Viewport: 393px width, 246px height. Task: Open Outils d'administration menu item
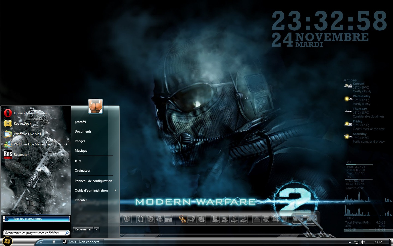click(91, 191)
